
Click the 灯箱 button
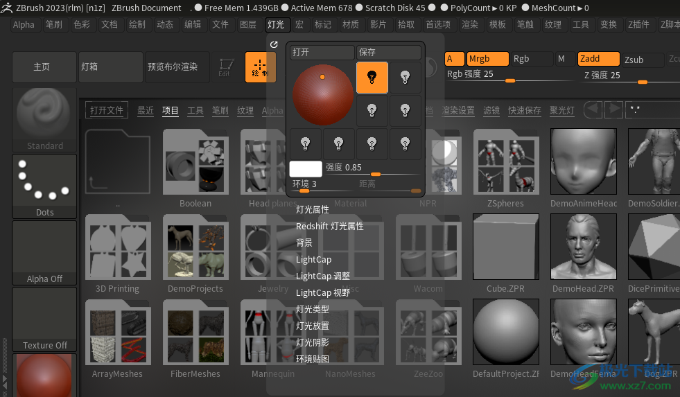click(x=111, y=67)
